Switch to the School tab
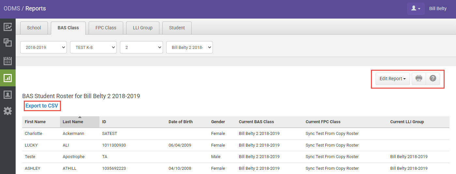This screenshot has height=174, width=456. [x=34, y=28]
